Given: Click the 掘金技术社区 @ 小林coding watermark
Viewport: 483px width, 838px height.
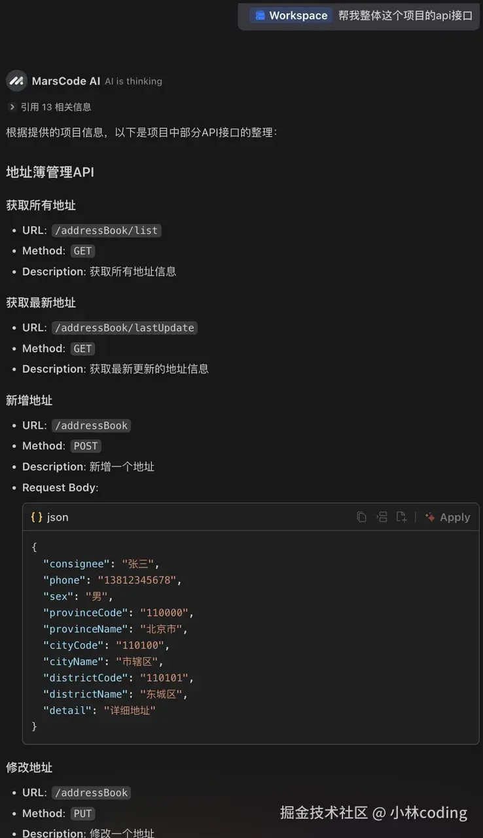Looking at the screenshot, I should [374, 812].
